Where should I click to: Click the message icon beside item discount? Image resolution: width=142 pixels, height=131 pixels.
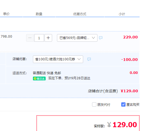(x=101, y=38)
